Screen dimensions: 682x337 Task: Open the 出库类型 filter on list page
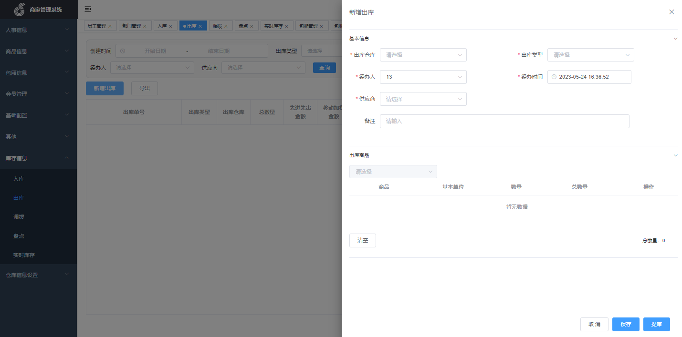[321, 51]
